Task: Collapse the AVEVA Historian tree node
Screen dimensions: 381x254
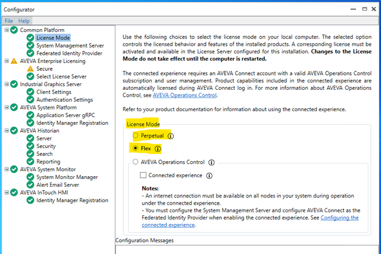Action: point(7,130)
